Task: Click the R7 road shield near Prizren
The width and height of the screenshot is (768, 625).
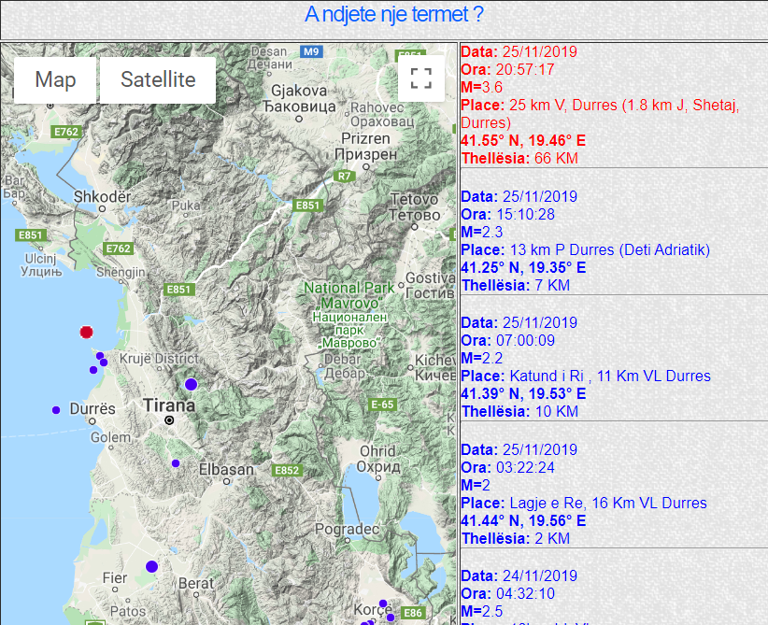Action: click(x=345, y=176)
